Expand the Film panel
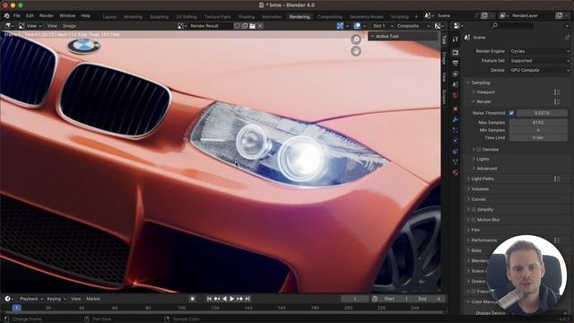This screenshot has width=574, height=323. (x=475, y=230)
